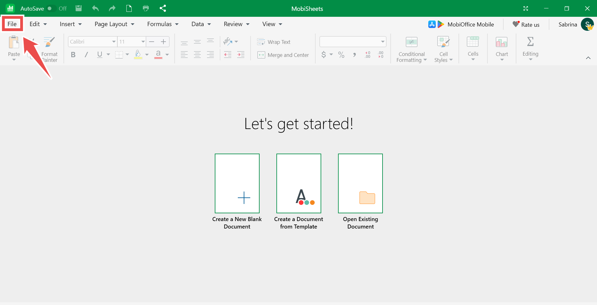This screenshot has width=597, height=305.
Task: Click the Share icon
Action: [x=163, y=8]
